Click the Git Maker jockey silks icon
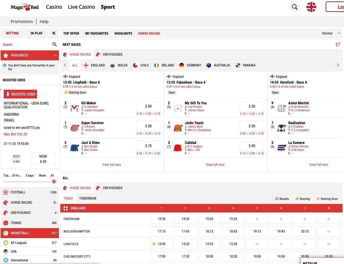The height and width of the screenshot is (264, 344). coord(75,108)
